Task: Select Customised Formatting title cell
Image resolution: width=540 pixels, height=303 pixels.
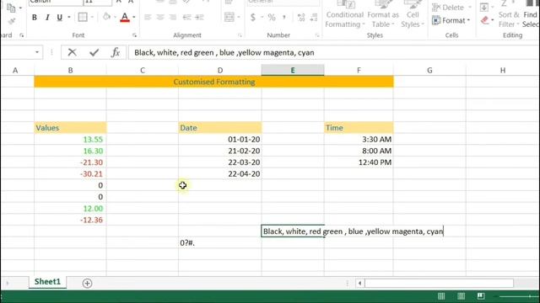Action: click(213, 82)
